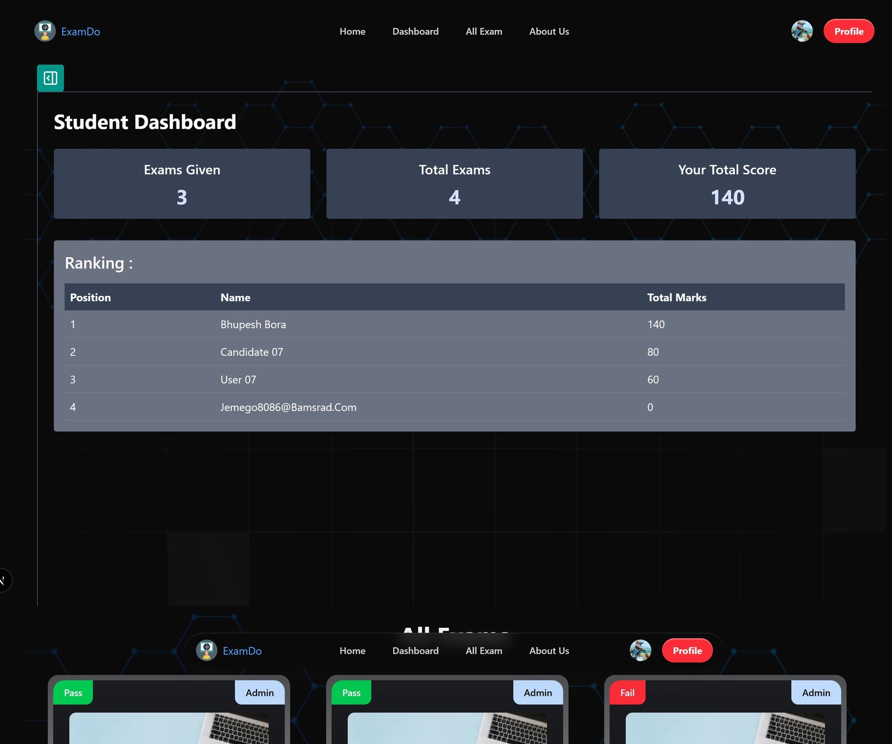Select Dashboard in the floating navbar
Image resolution: width=892 pixels, height=744 pixels.
point(415,650)
